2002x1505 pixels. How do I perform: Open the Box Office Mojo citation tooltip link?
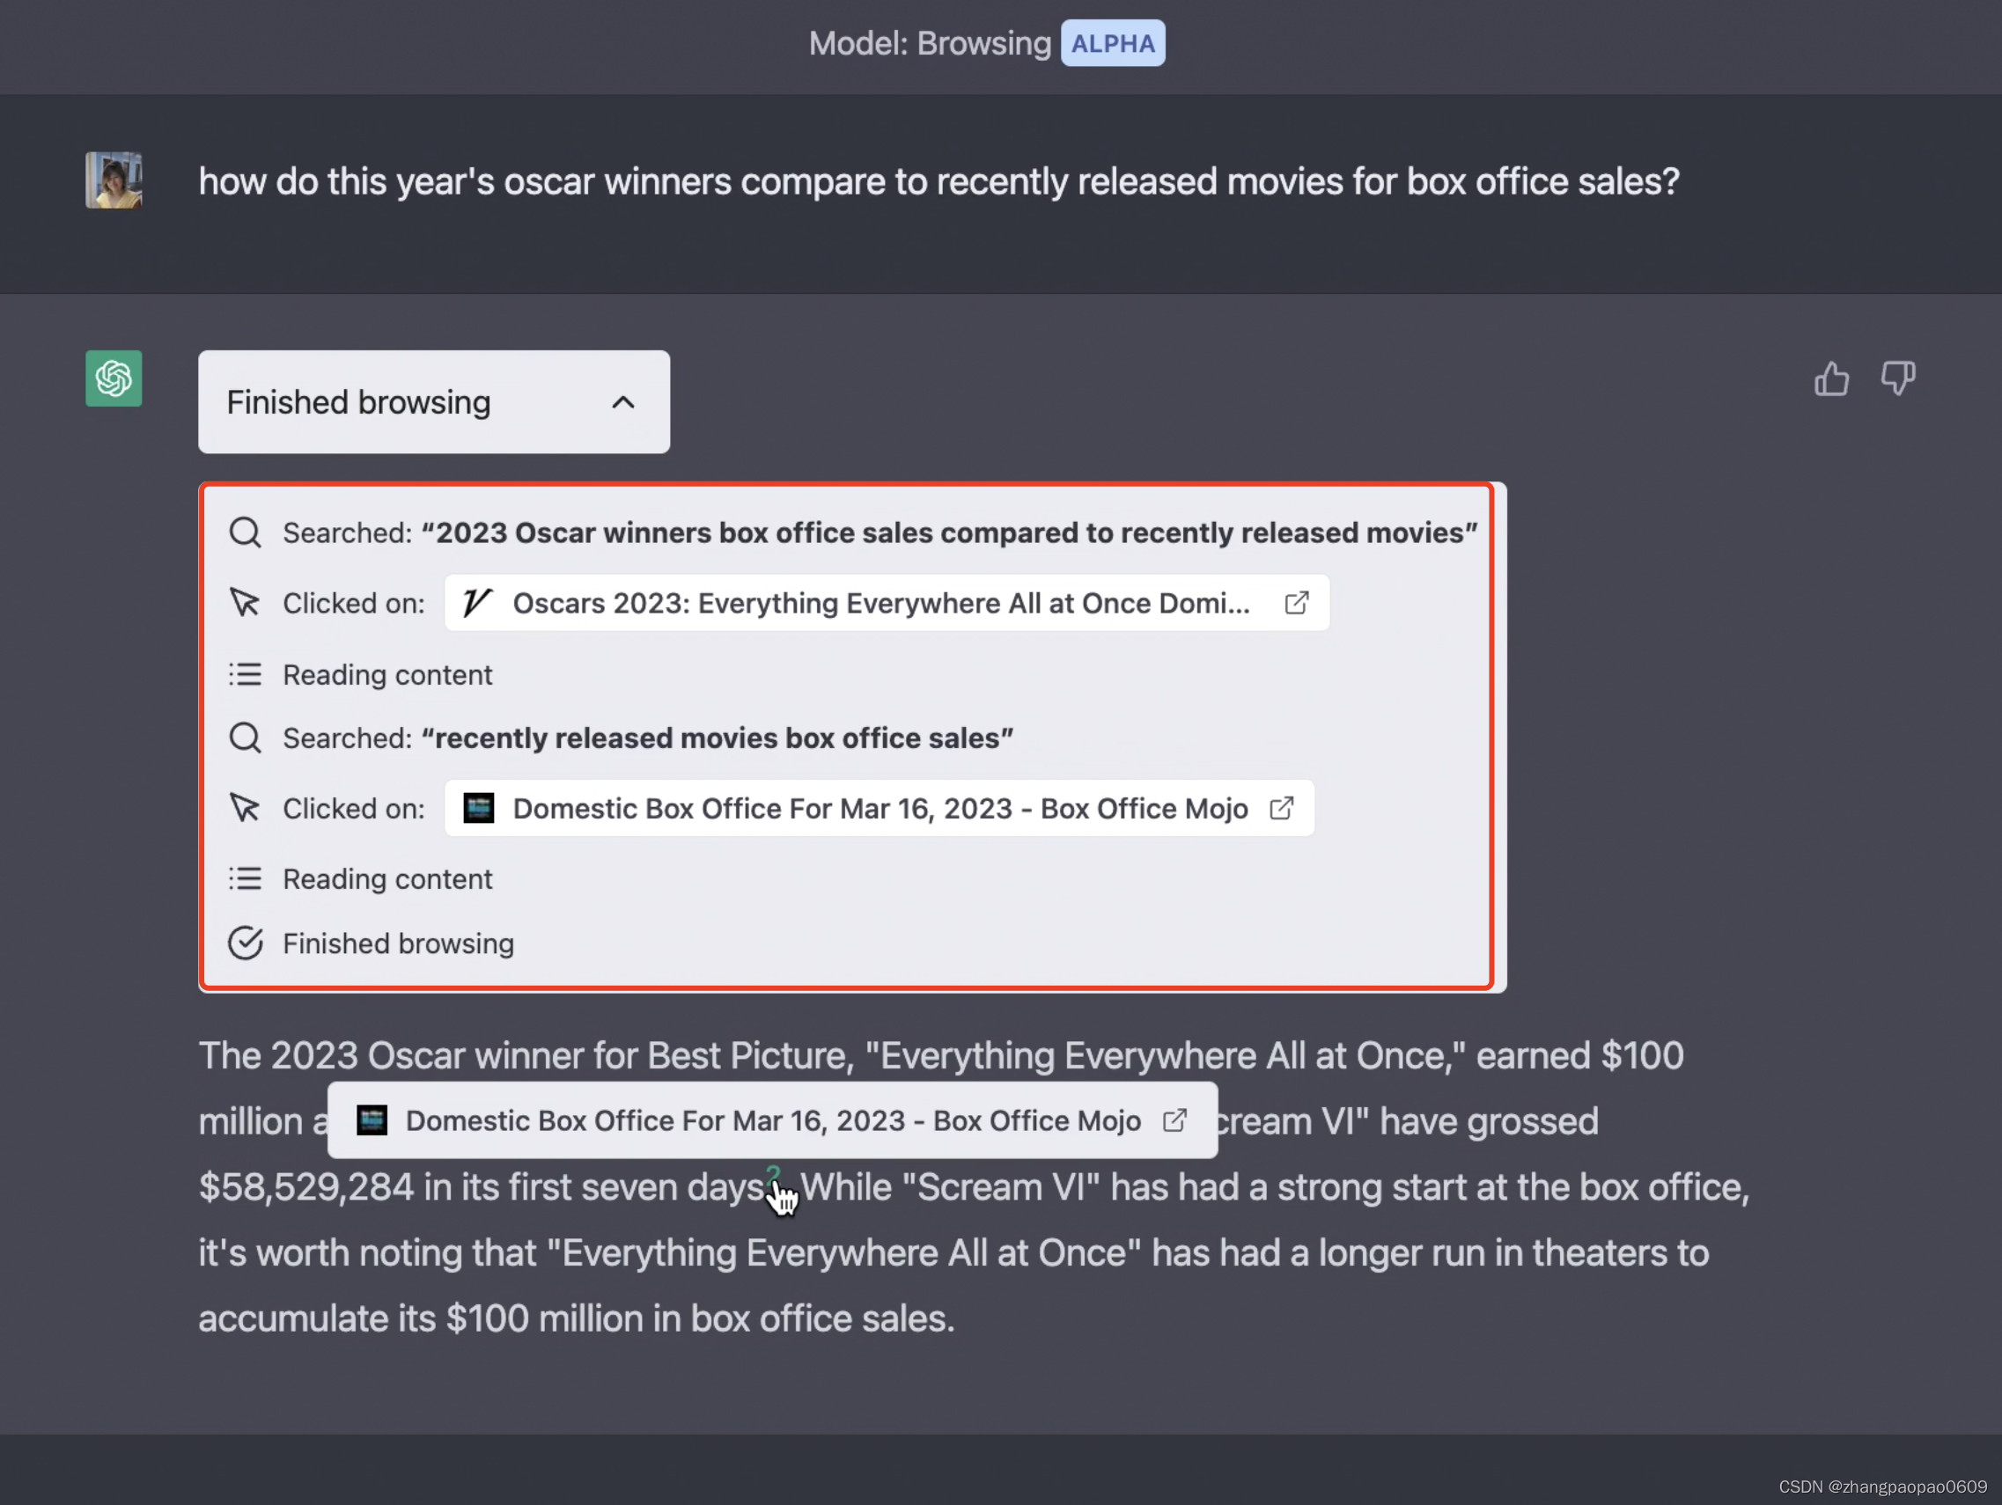[x=772, y=1120]
